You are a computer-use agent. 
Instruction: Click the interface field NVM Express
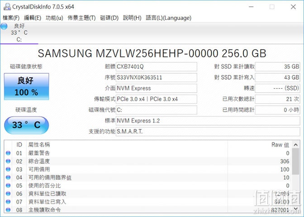click(157, 88)
